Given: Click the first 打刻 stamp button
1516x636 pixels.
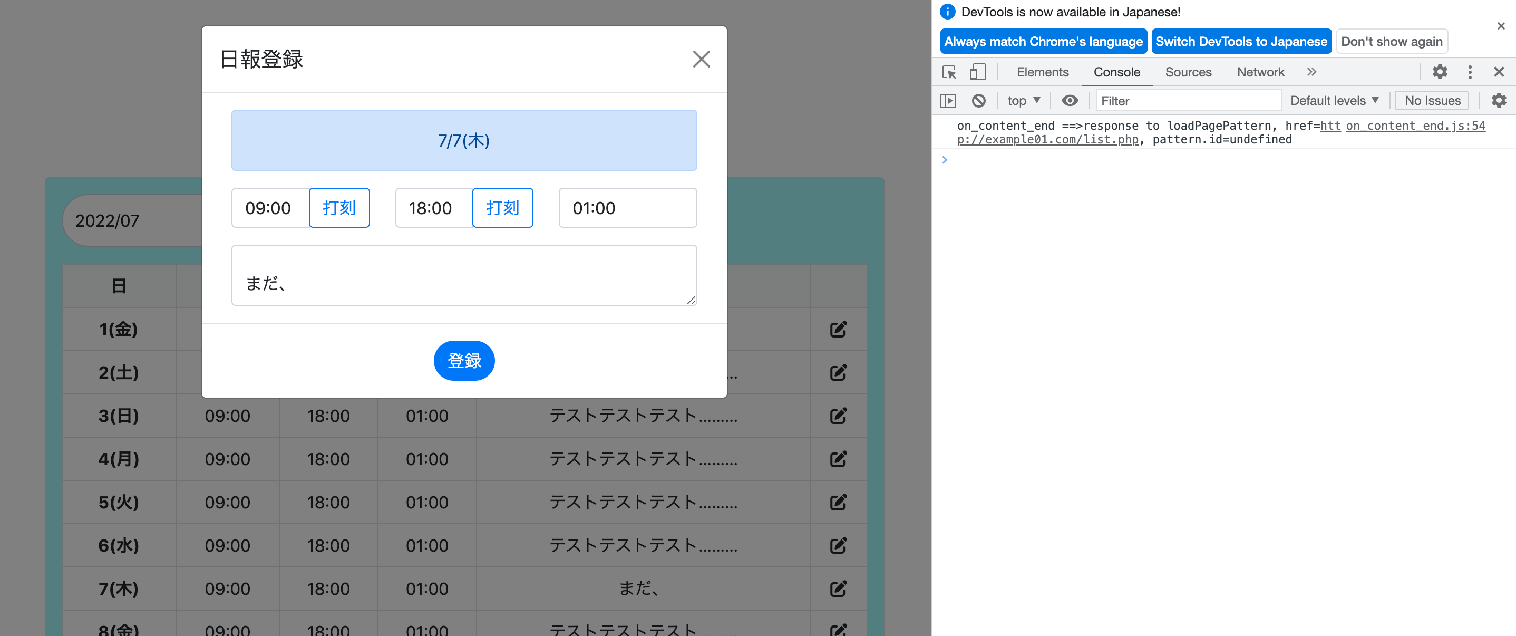Looking at the screenshot, I should tap(339, 207).
